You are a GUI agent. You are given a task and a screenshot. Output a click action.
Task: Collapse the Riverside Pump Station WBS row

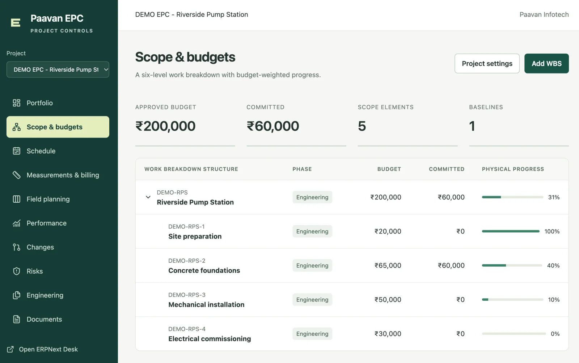click(148, 197)
